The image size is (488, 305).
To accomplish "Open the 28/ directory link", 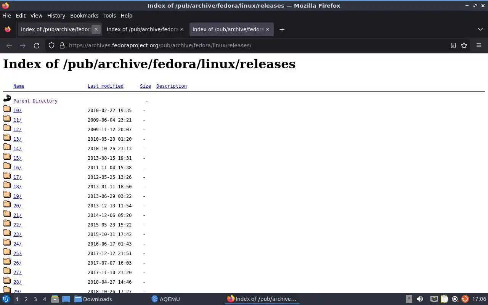I will 18,282.
